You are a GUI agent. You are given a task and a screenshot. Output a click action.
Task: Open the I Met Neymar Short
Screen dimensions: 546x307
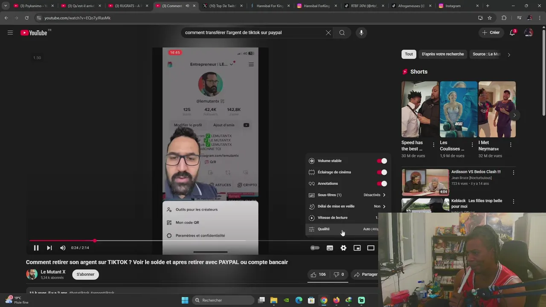coord(497,109)
